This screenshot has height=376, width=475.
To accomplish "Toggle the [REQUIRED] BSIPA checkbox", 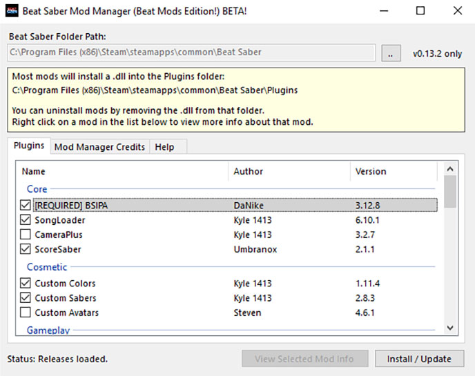I will [26, 206].
